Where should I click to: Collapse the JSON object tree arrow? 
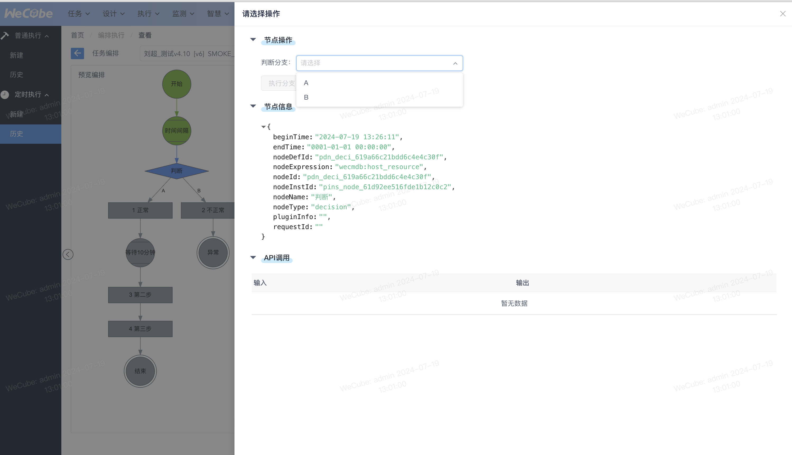tap(264, 127)
